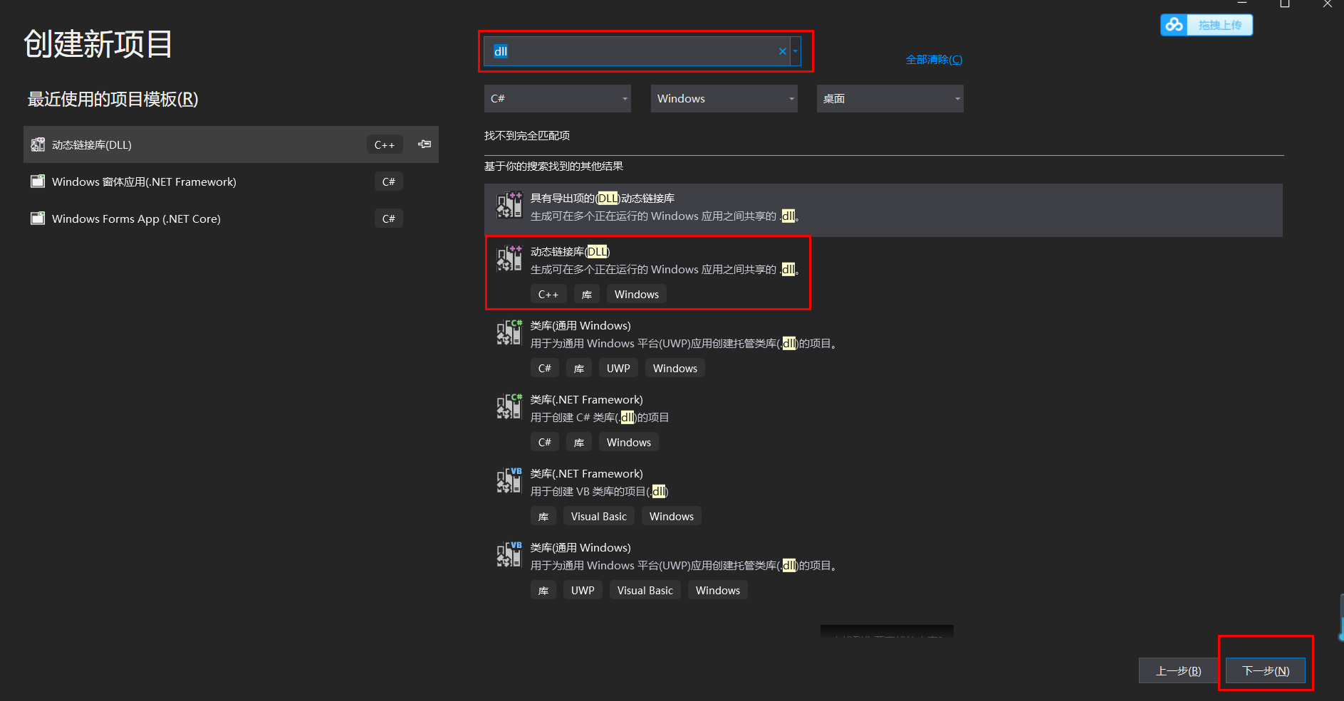Click the 上一步(B) button
Viewport: 1344px width, 701px height.
click(1178, 670)
